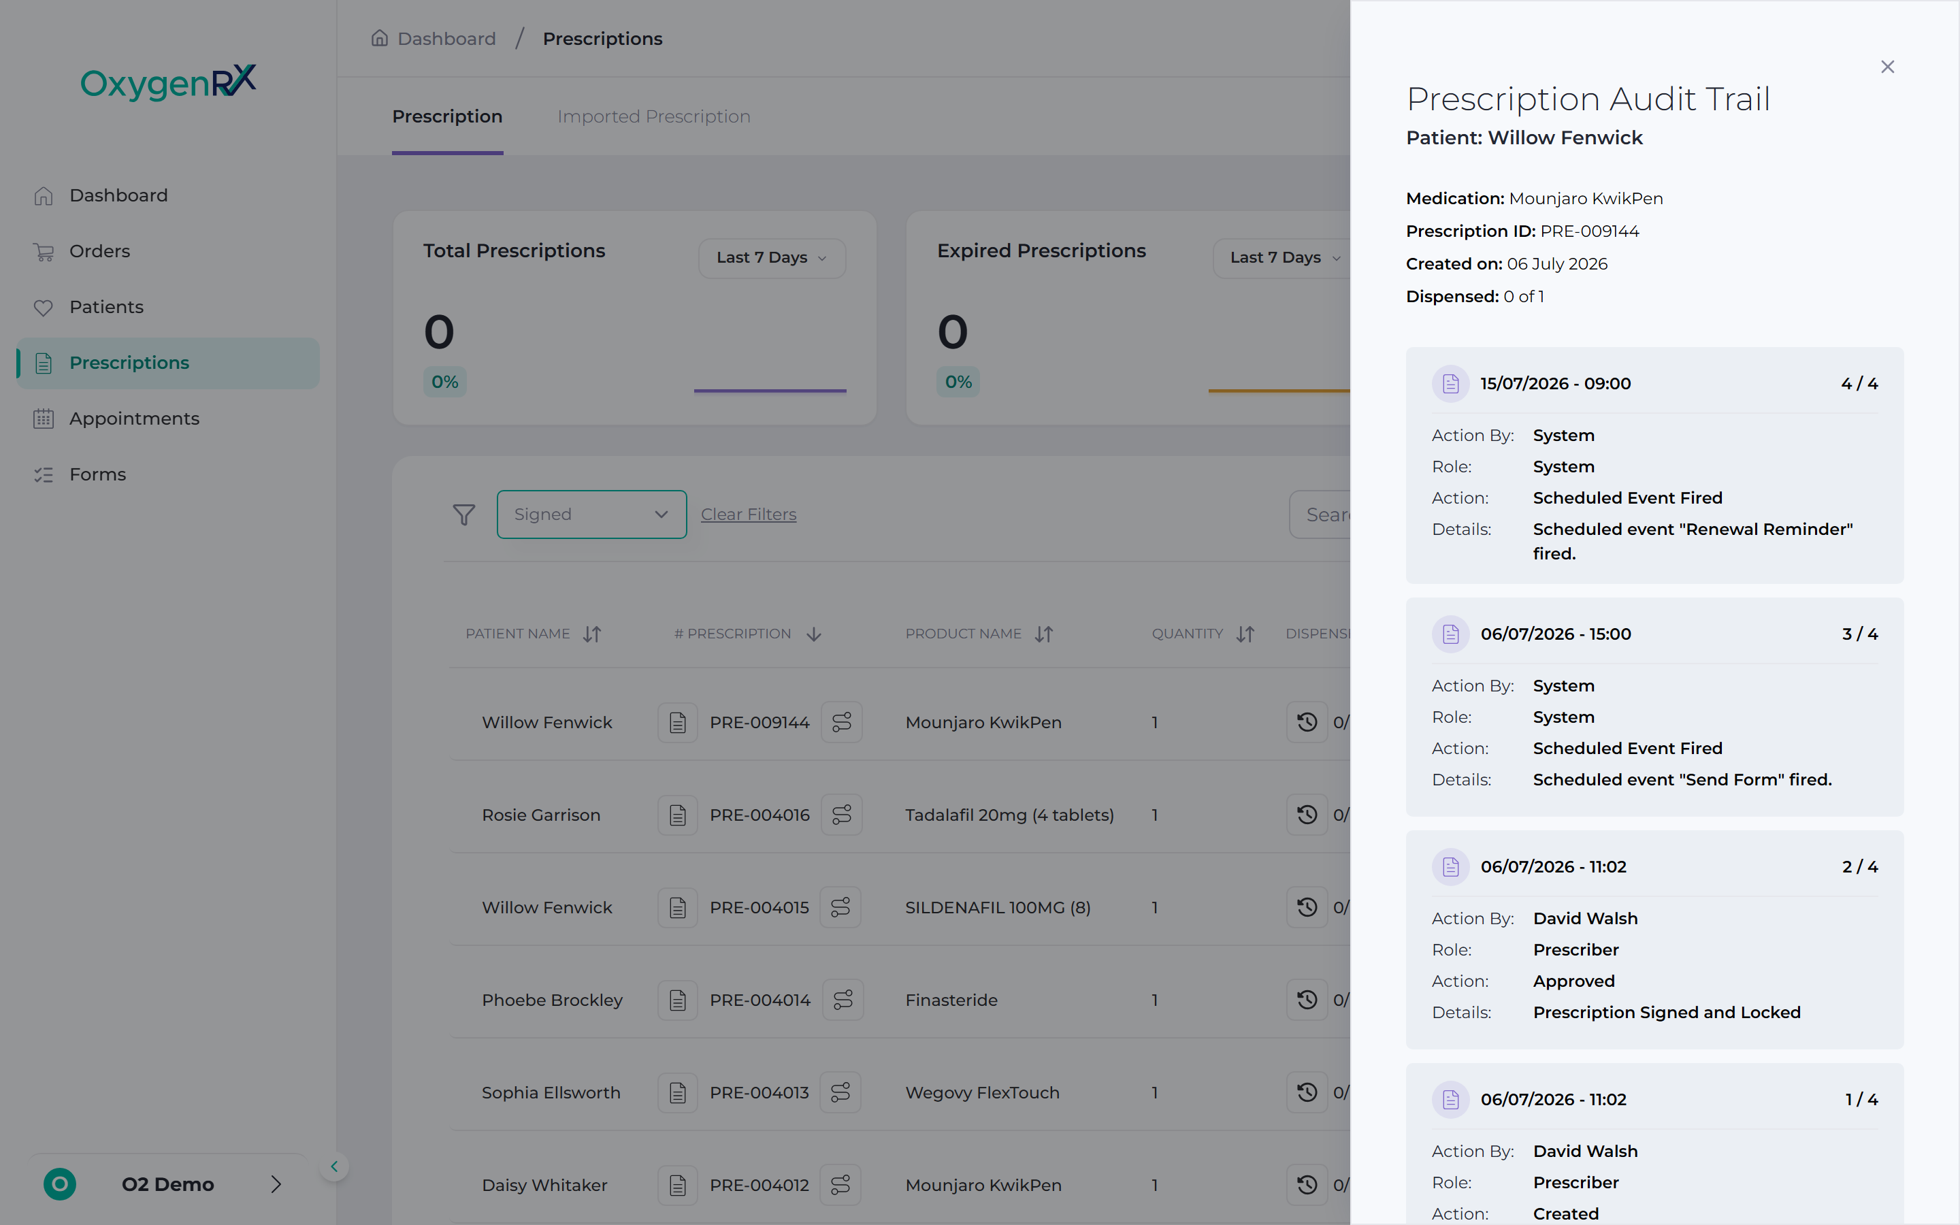Click Sophia Ellsworth patient name
Viewport: 1960px width, 1225px height.
551,1093
